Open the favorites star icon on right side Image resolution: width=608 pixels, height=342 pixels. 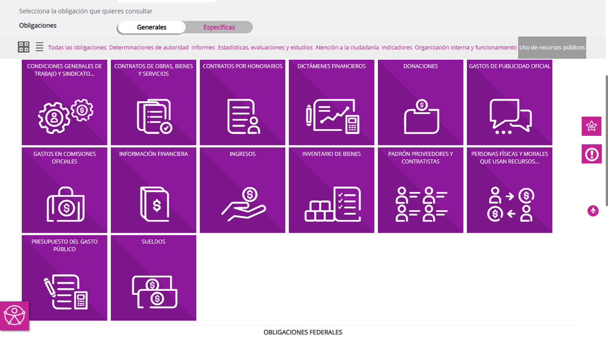(591, 126)
